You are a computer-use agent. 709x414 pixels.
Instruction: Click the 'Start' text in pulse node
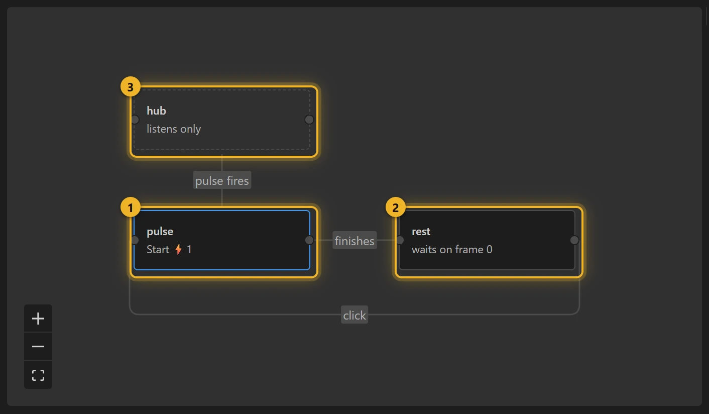tap(158, 249)
